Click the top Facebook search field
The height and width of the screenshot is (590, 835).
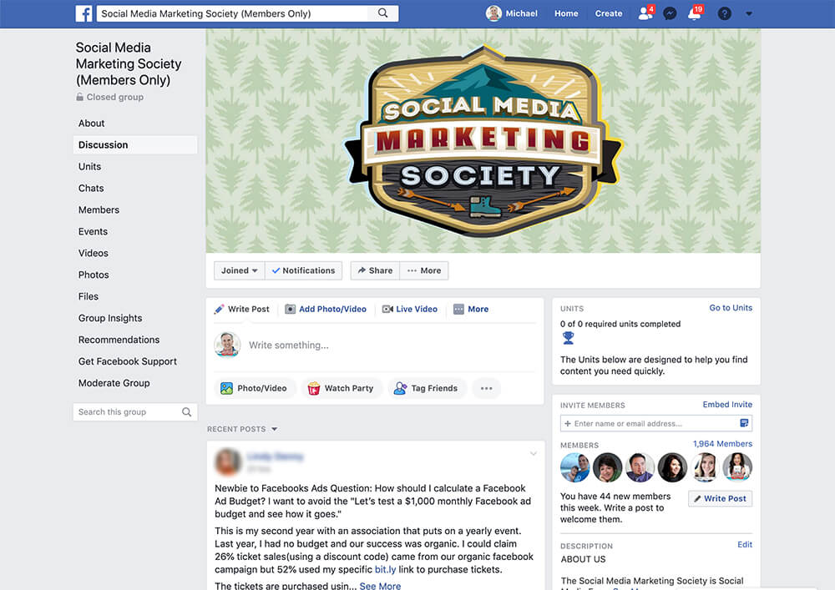coord(248,14)
